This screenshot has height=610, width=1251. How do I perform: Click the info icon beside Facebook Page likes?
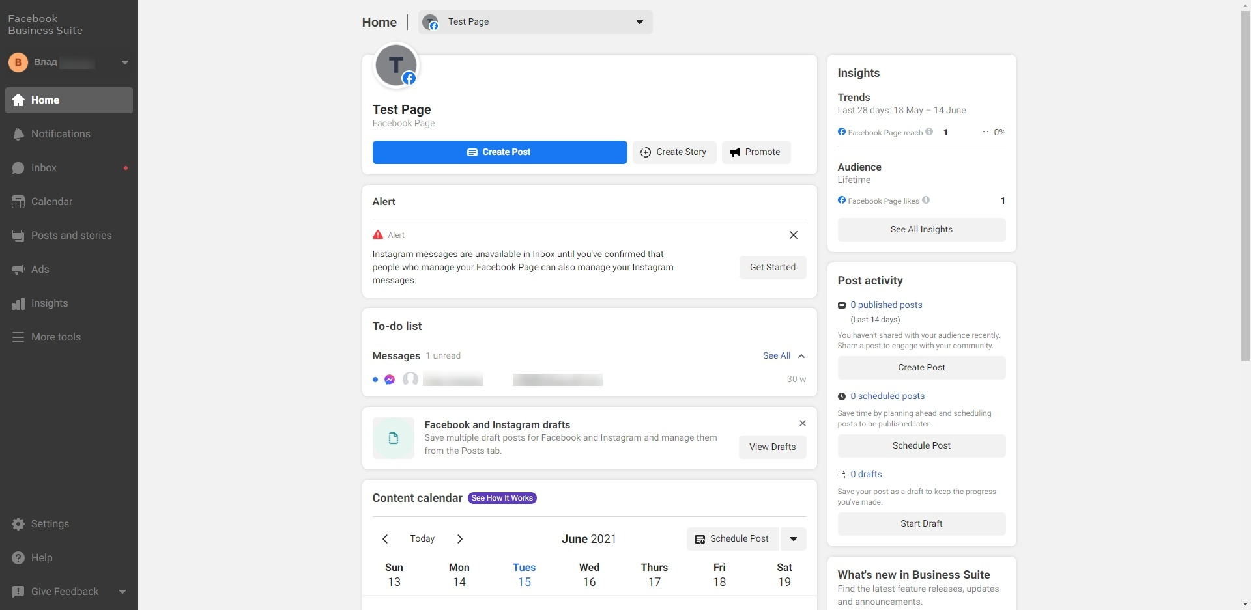coord(926,200)
